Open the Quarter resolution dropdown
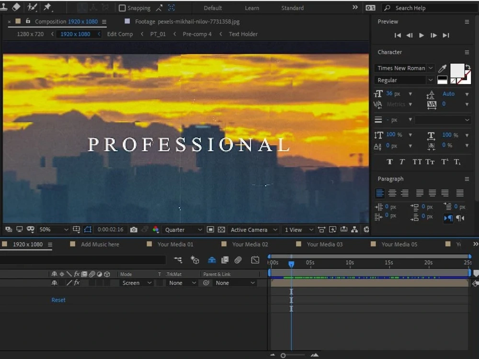 [183, 230]
